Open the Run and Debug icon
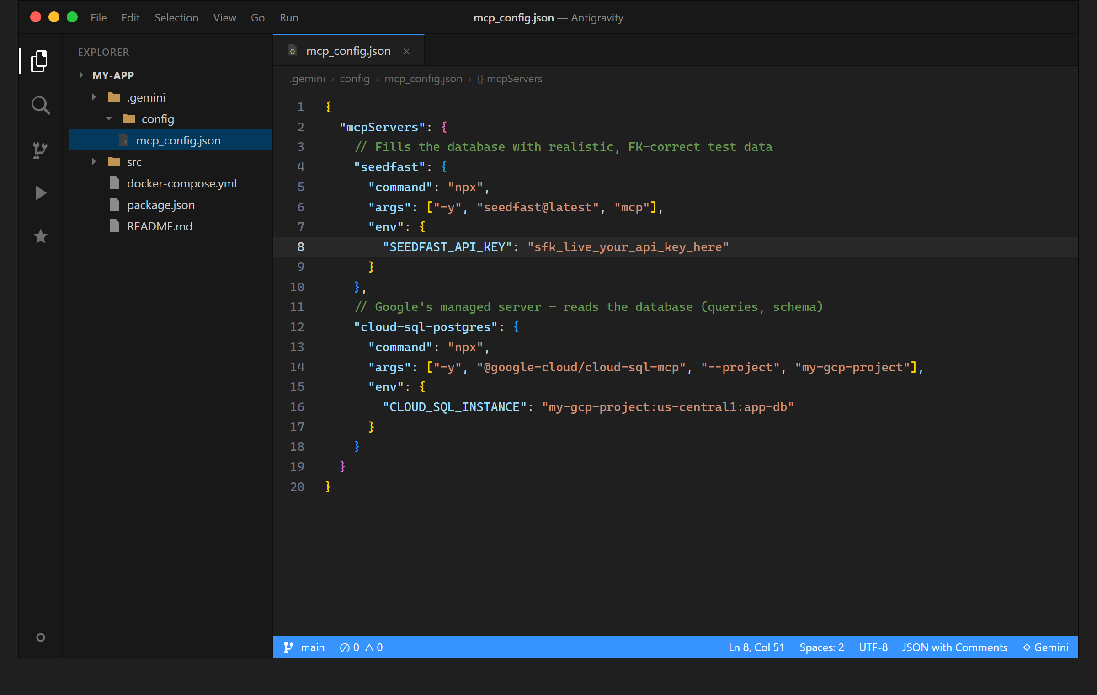 [40, 193]
